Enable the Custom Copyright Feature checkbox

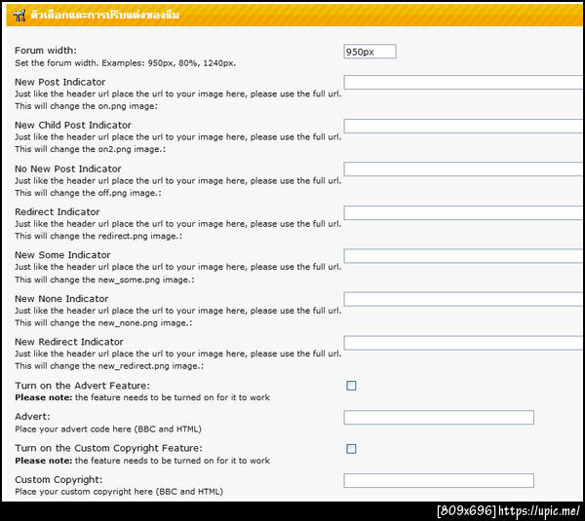tap(351, 449)
